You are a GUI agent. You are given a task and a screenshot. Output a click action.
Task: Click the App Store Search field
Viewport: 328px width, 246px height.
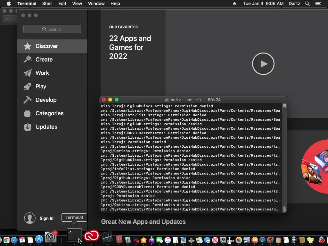point(52,29)
